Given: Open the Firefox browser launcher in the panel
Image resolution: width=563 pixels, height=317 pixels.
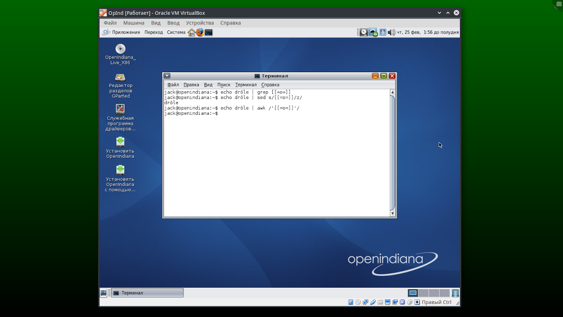Looking at the screenshot, I should click(200, 32).
